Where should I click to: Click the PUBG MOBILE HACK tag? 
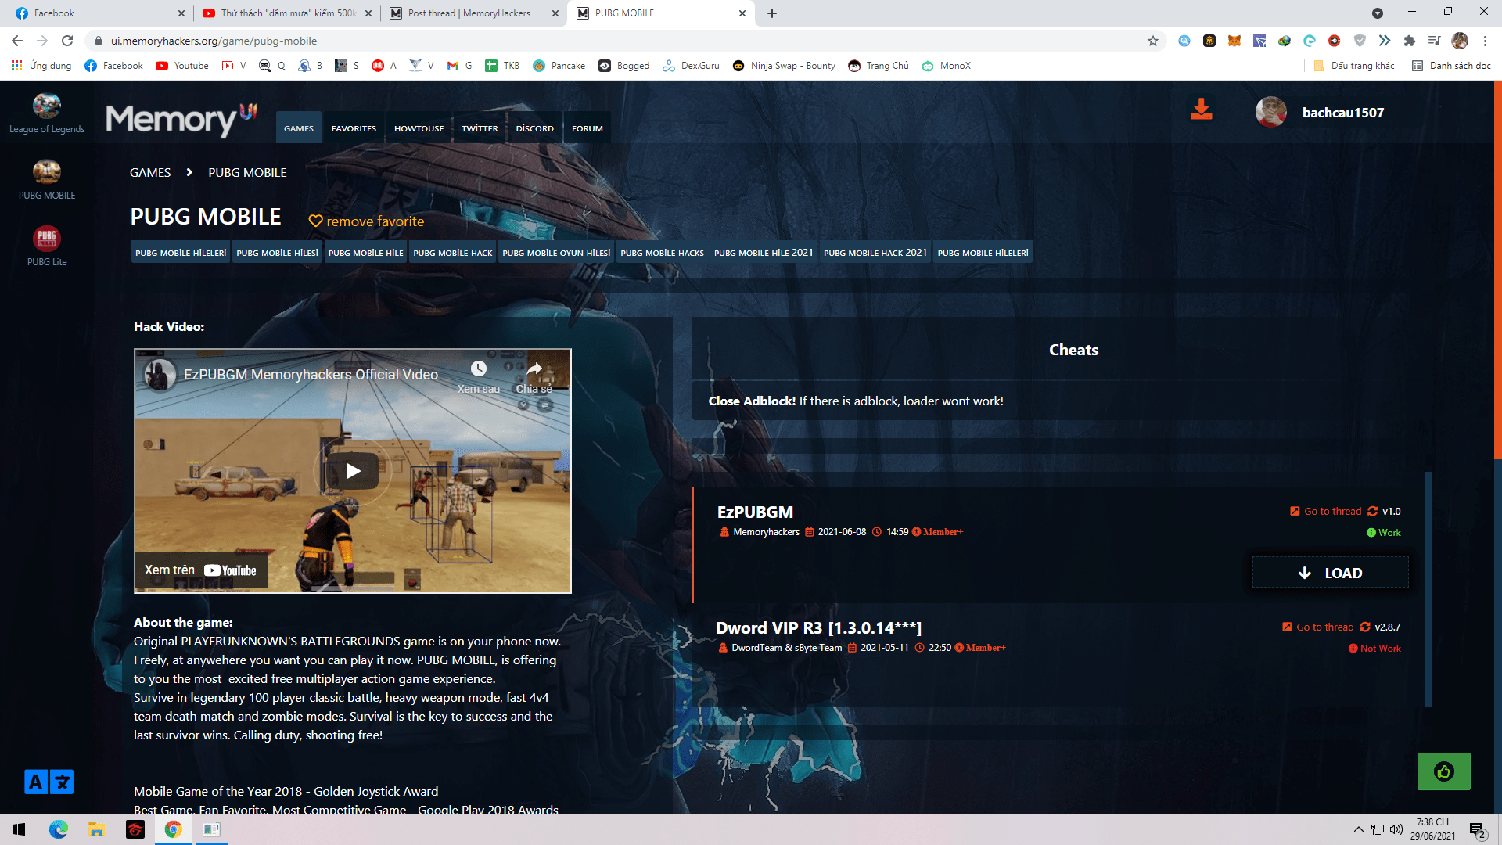pyautogui.click(x=453, y=253)
